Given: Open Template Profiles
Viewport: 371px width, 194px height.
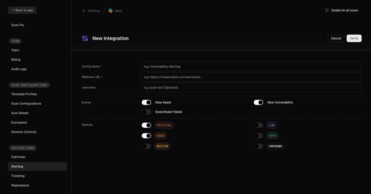Looking at the screenshot, I should pos(24,94).
